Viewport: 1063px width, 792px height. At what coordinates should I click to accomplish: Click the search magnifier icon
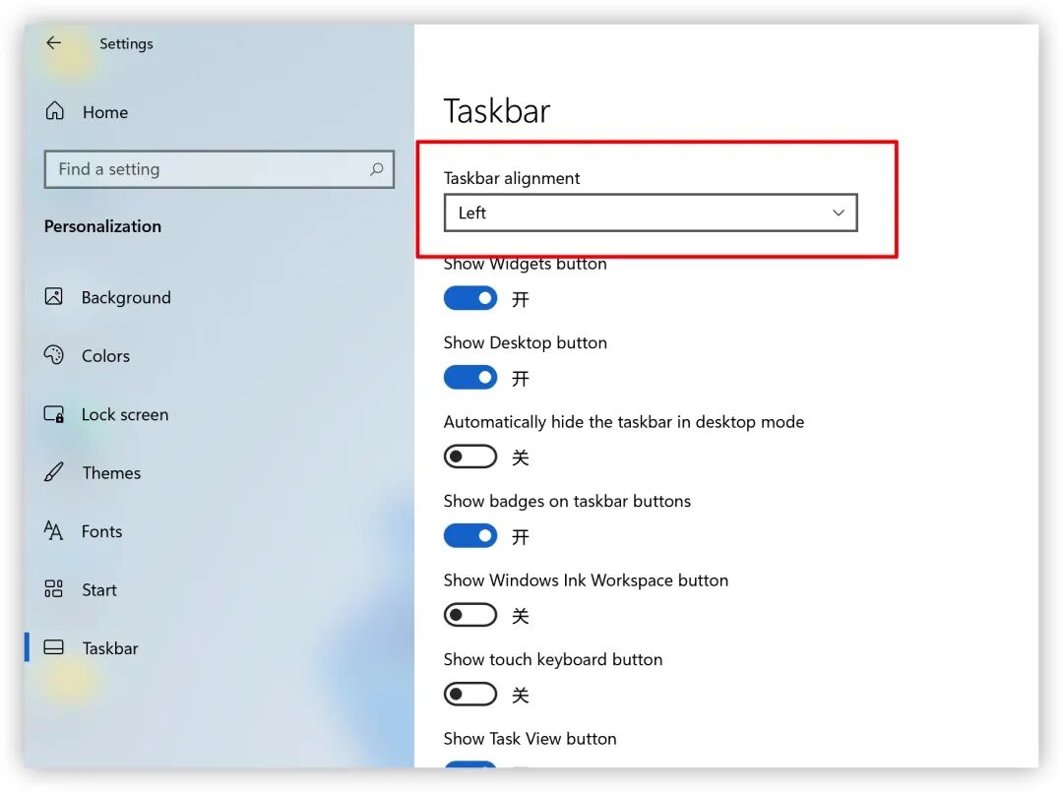(x=376, y=169)
